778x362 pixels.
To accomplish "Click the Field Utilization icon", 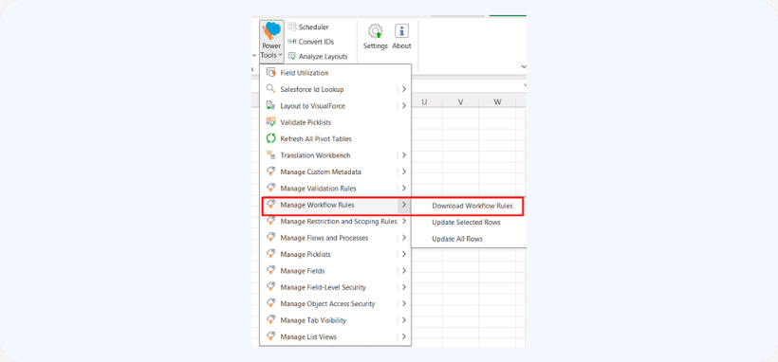I will [271, 73].
